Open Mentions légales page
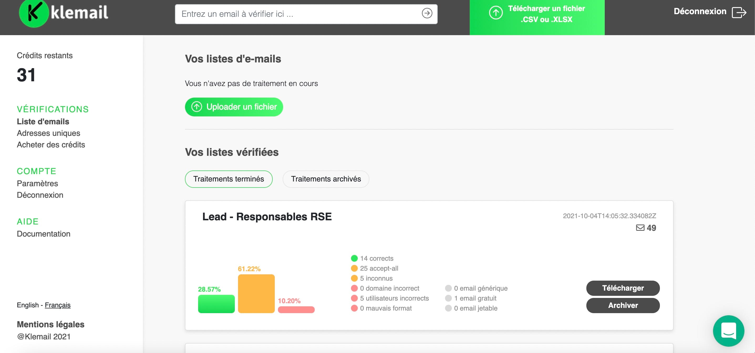 click(50, 324)
